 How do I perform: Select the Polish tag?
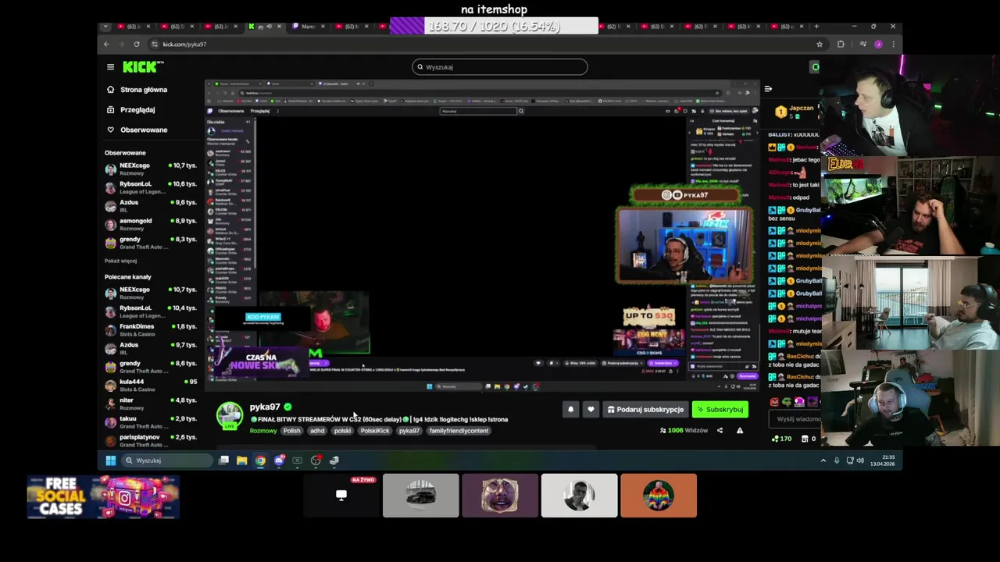tap(291, 431)
